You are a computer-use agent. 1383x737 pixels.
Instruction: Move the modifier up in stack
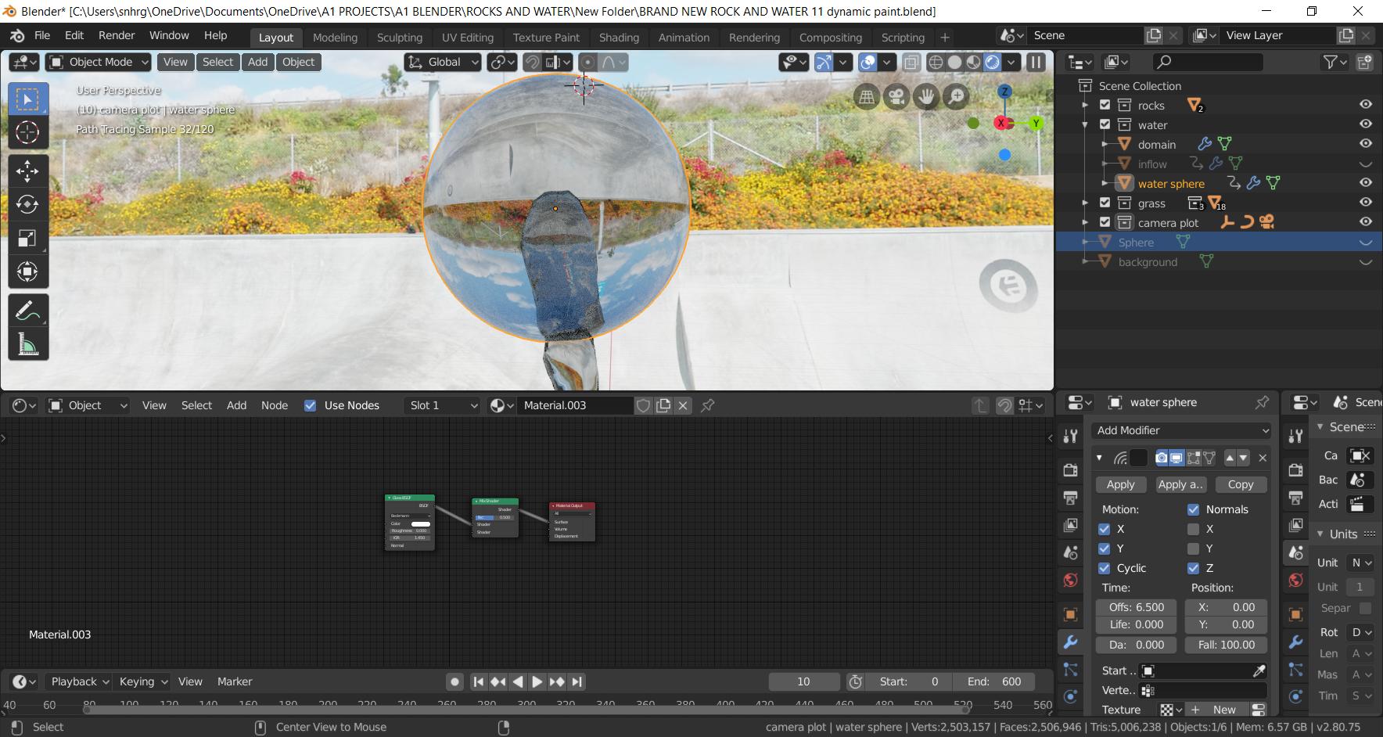[1230, 458]
